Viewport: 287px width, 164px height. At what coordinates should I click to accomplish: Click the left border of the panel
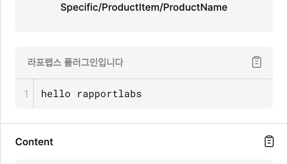coord(0,82)
